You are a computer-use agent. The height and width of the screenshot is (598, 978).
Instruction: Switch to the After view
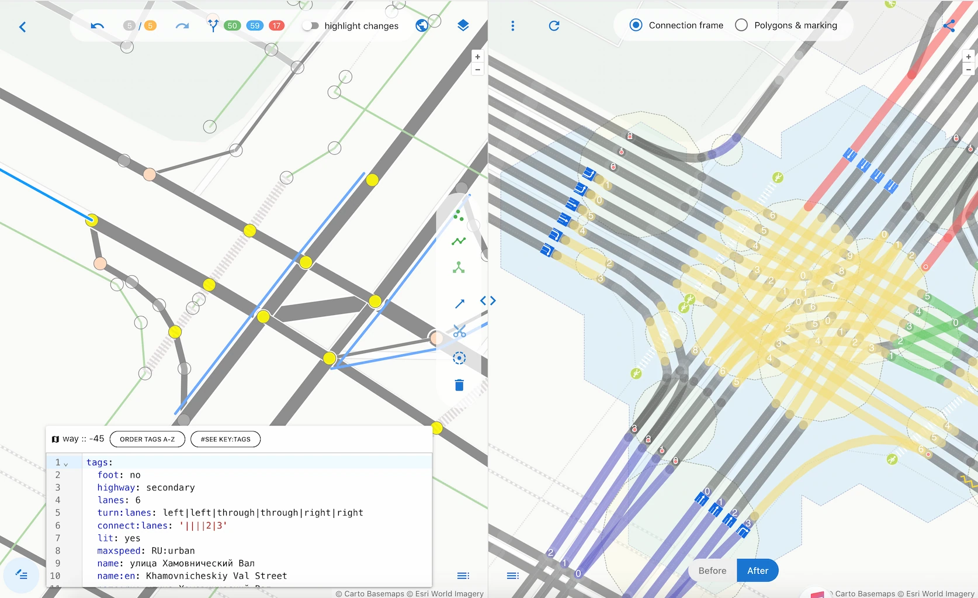click(x=758, y=571)
